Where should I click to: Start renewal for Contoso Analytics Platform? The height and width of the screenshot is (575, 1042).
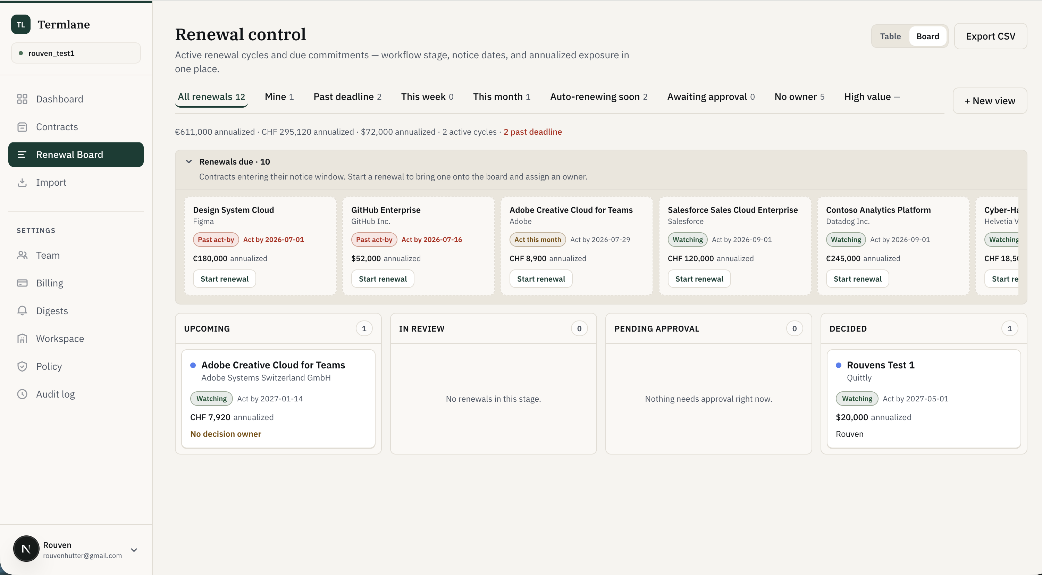click(857, 279)
